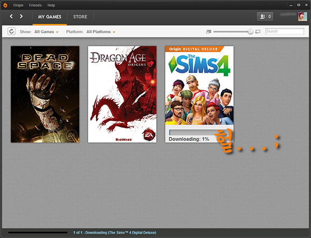
Task: Open the Friends menu
Action: click(35, 5)
